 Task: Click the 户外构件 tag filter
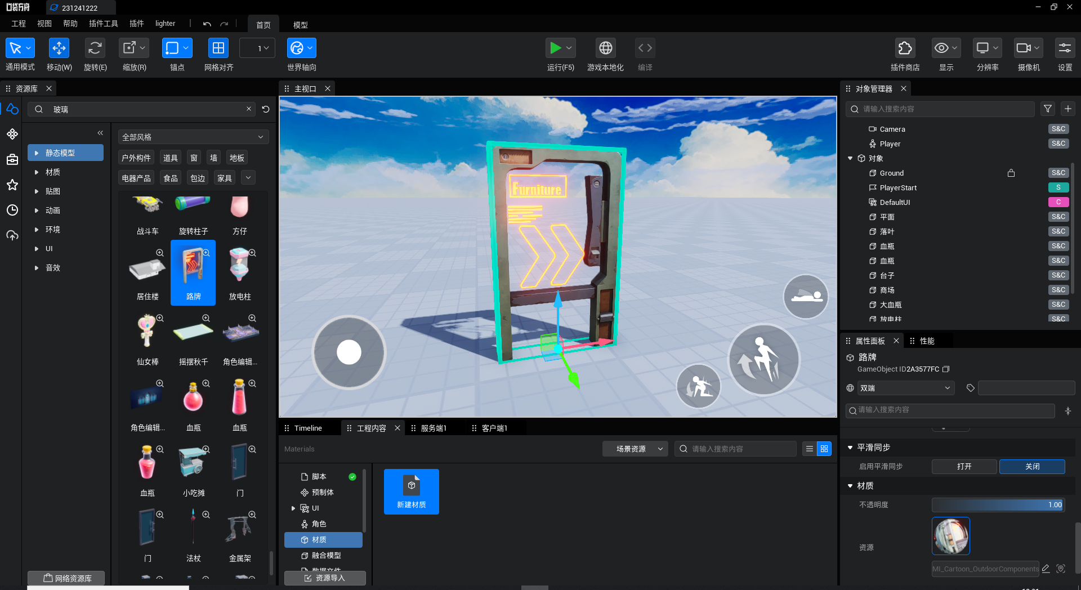[x=136, y=158]
